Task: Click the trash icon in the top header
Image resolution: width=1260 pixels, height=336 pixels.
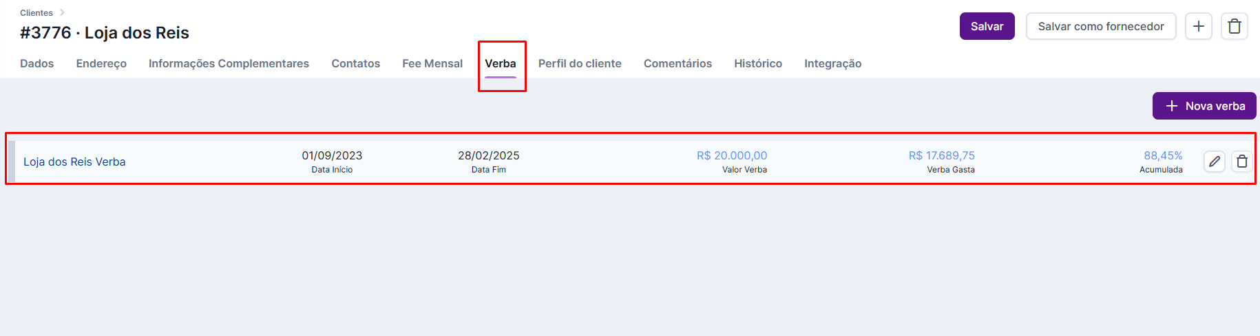Action: (x=1235, y=26)
